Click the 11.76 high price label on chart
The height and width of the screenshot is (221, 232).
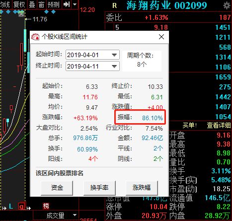point(40,19)
